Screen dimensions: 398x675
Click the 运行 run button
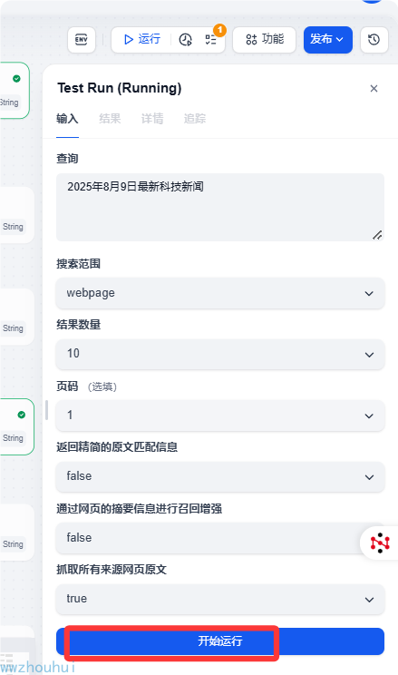tap(142, 40)
